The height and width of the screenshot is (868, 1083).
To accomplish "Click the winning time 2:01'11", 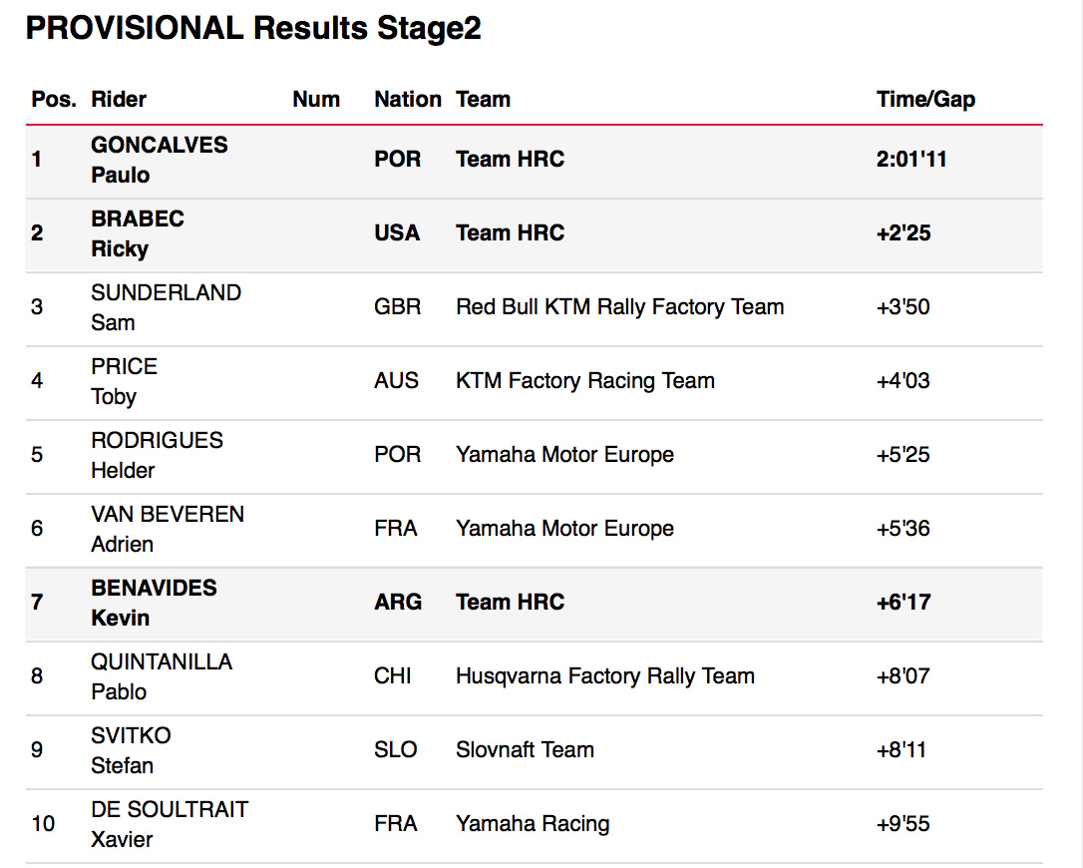I will point(911,160).
